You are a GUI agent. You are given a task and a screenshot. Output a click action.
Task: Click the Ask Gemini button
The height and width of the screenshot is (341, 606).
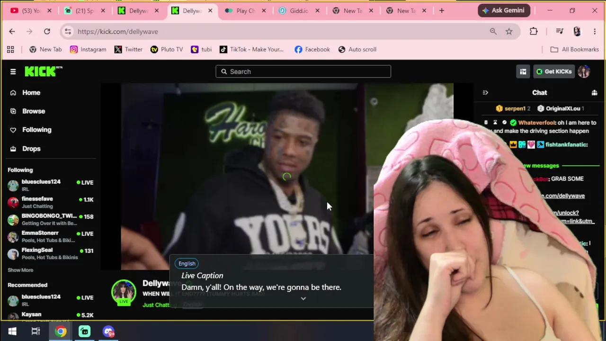pyautogui.click(x=503, y=10)
